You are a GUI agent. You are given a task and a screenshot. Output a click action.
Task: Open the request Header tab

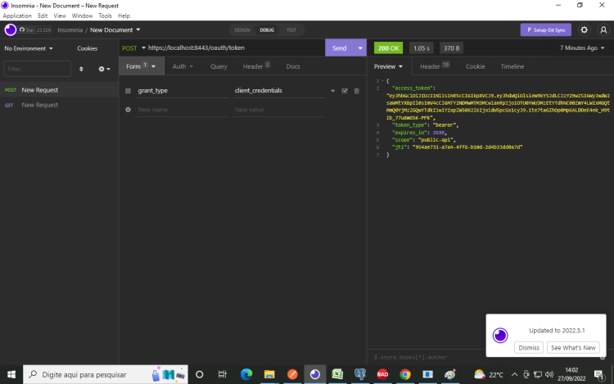256,66
